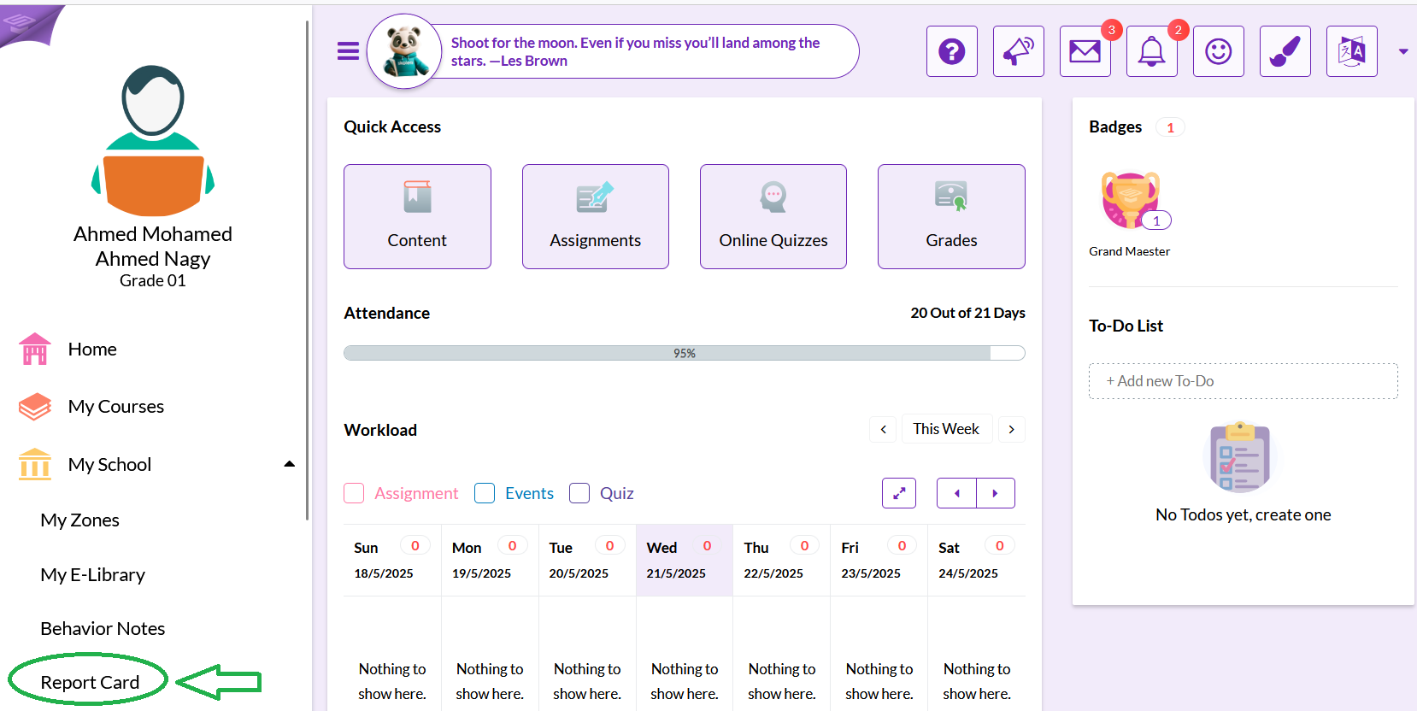Screen dimensions: 1417x711
Task: Click the Grade 01 label
Action: click(x=153, y=280)
